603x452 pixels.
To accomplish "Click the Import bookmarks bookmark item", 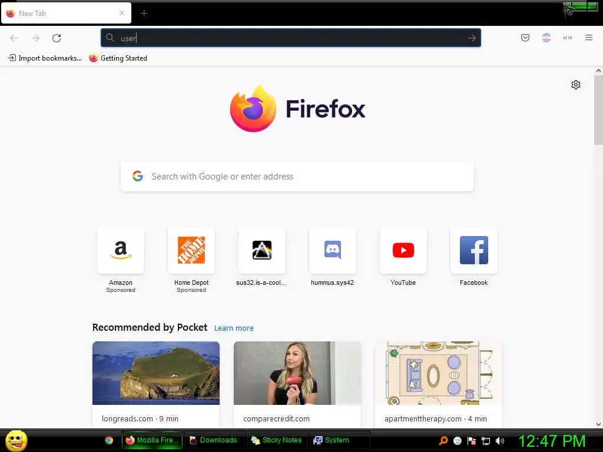I will [45, 58].
